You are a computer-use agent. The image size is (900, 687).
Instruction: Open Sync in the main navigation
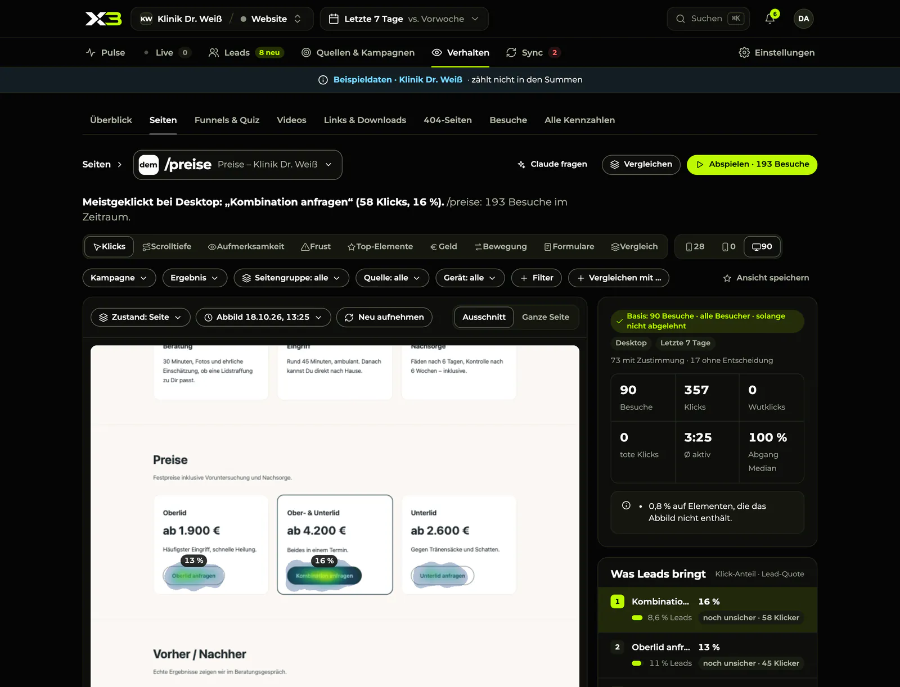pos(533,52)
